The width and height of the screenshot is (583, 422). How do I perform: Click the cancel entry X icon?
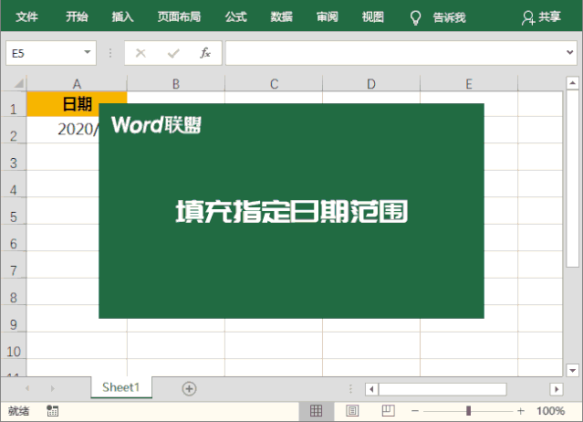[141, 53]
